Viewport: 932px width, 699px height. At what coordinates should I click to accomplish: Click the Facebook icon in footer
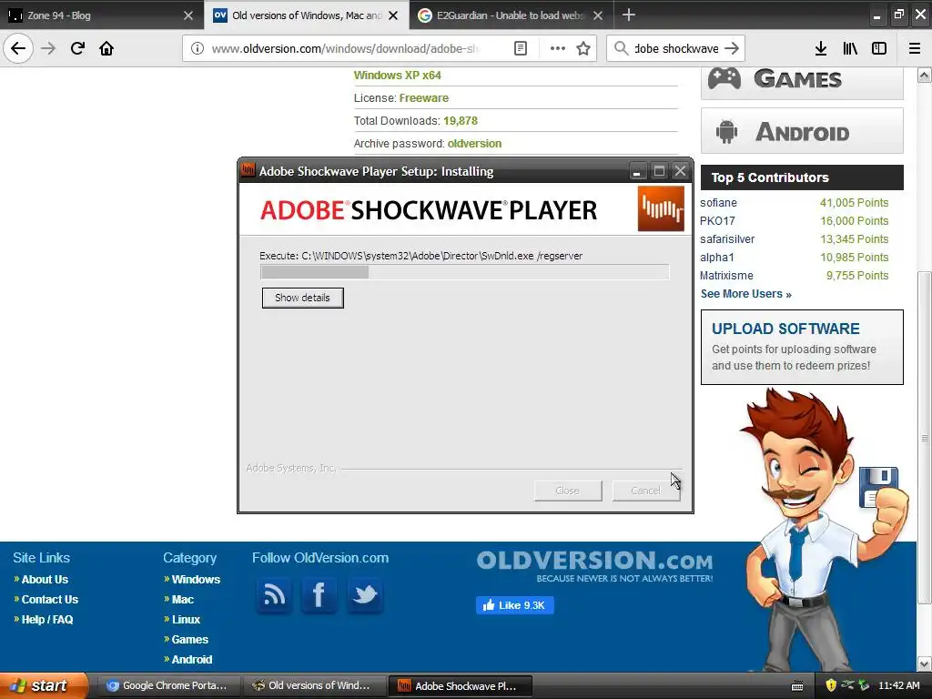pos(319,595)
